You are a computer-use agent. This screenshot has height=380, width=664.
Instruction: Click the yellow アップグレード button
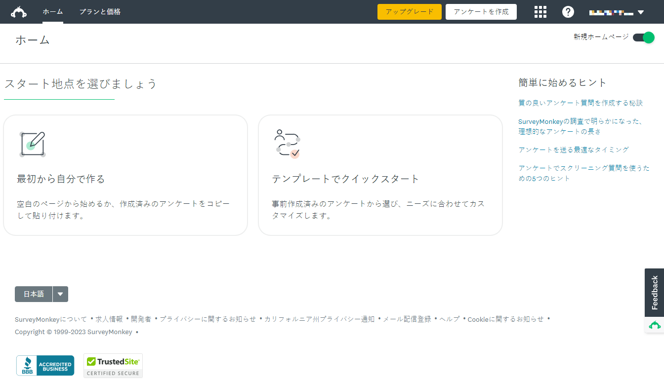pyautogui.click(x=409, y=12)
